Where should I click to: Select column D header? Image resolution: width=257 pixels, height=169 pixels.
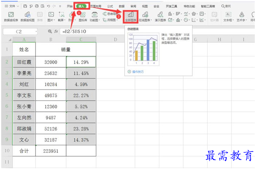click(115, 40)
